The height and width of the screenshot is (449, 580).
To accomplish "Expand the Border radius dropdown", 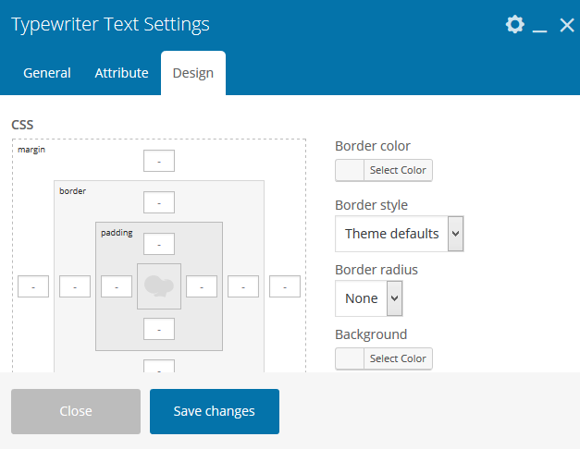I will [368, 298].
